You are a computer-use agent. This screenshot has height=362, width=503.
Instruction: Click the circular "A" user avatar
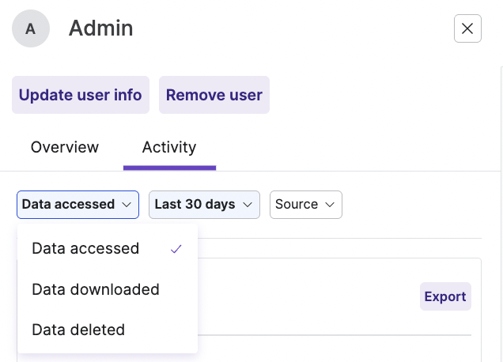pos(31,29)
